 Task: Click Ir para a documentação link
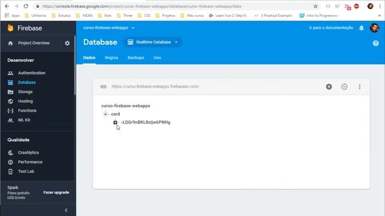coord(331,28)
